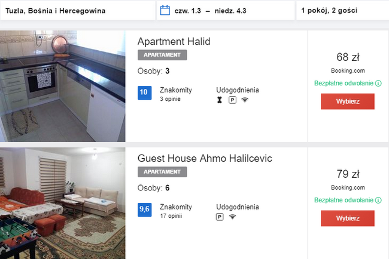
Task: Click the destination field Tuzla, Bośnia i Hercegowina
Action: 76,10
